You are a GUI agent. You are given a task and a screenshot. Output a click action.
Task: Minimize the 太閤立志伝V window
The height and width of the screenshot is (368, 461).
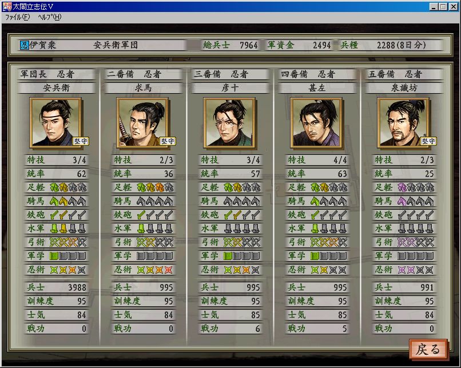tap(434, 6)
